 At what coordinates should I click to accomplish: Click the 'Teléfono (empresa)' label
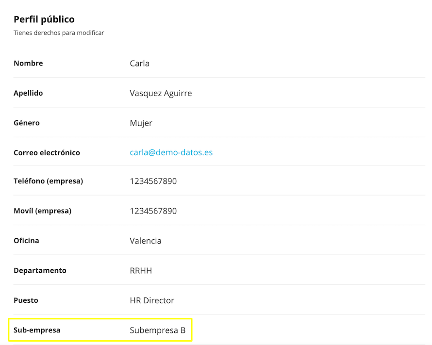49,181
